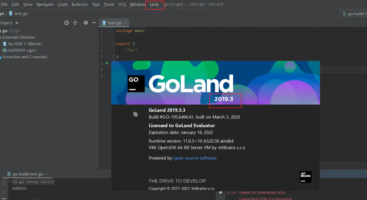Open the Navigate menu
Viewport: 367px width, 200px height.
coord(45,4)
